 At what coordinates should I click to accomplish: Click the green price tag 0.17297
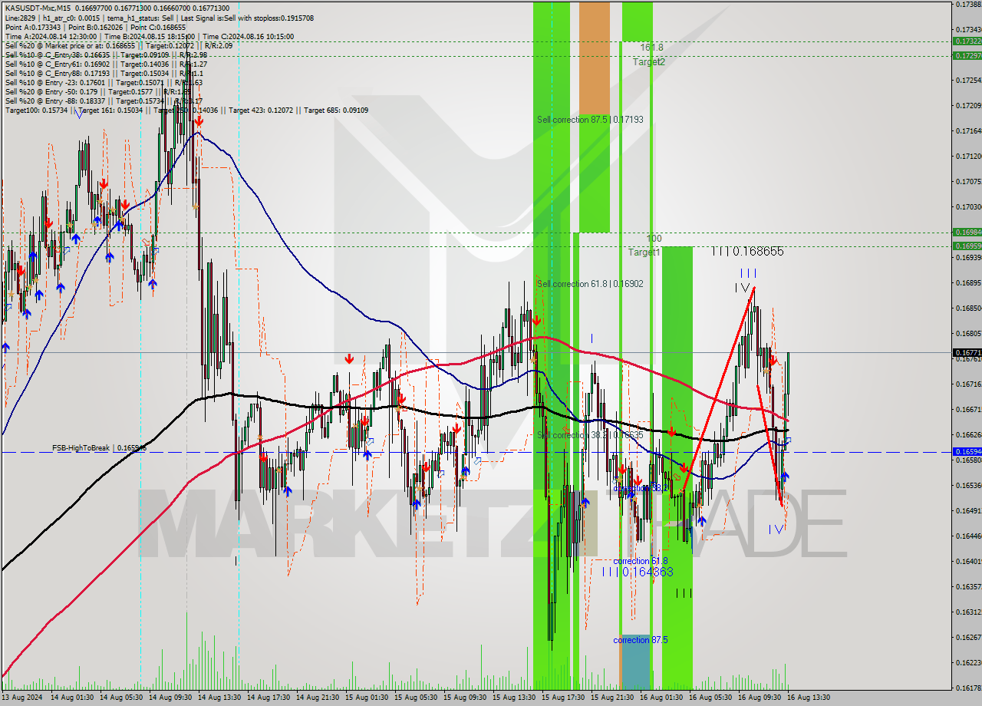967,55
